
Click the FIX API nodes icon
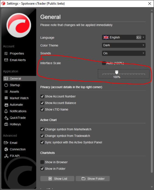pyautogui.click(x=6, y=156)
